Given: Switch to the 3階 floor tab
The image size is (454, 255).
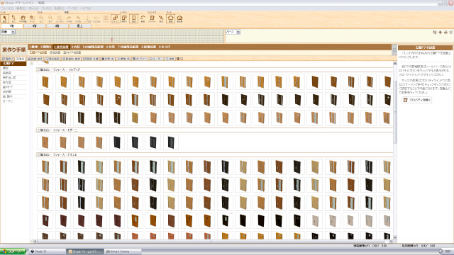Looking at the screenshot, I should [x=57, y=26].
